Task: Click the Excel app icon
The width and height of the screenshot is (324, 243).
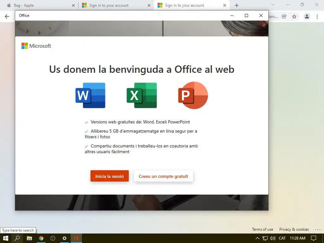Action: tap(142, 95)
